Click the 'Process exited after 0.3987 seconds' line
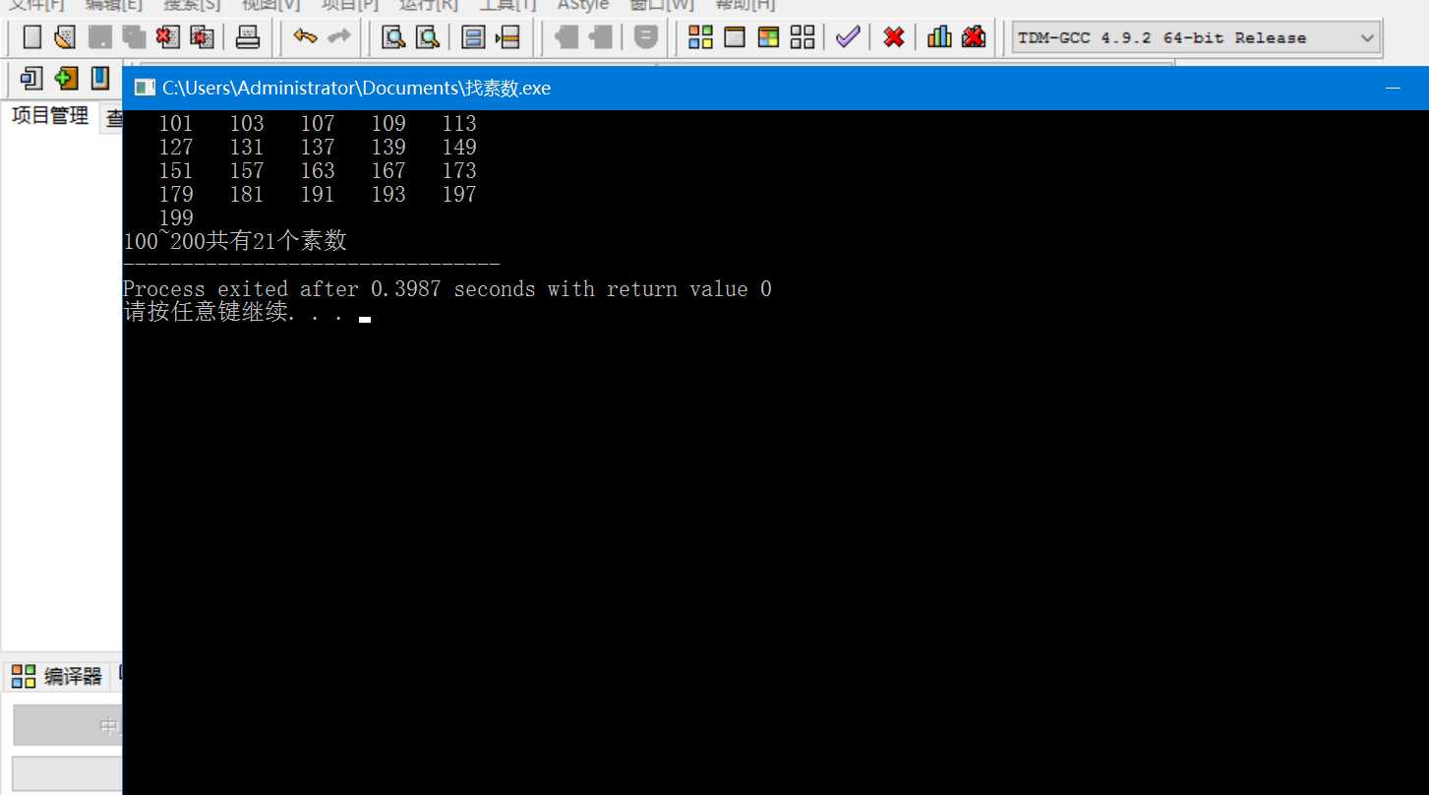1429x795 pixels. 447,289
